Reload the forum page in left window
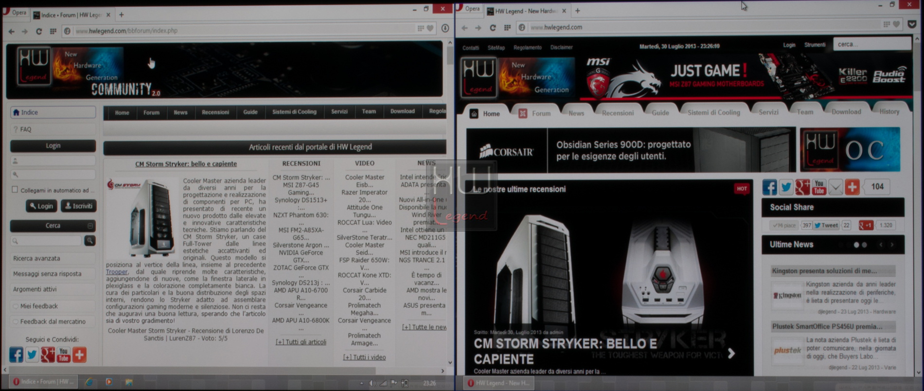This screenshot has width=924, height=391. tap(39, 31)
